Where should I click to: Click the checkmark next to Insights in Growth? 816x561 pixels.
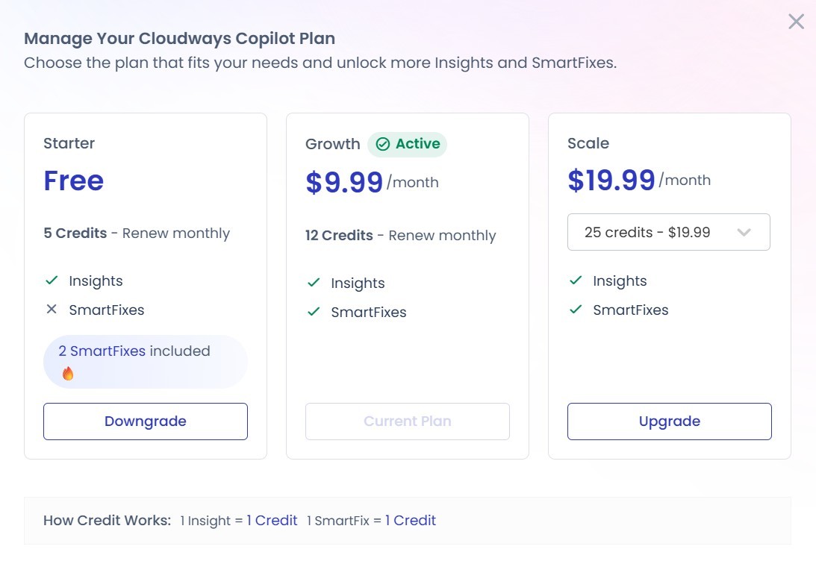pos(313,283)
